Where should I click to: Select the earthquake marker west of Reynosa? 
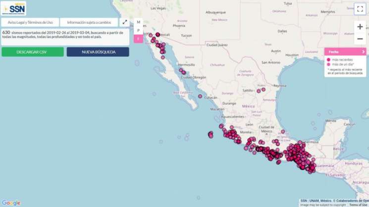click(264, 89)
